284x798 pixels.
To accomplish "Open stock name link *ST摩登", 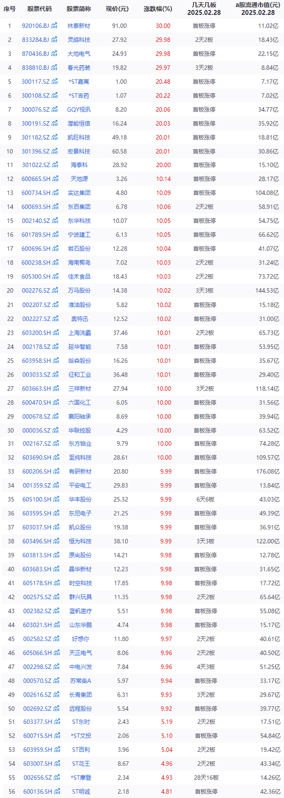I will point(81,778).
